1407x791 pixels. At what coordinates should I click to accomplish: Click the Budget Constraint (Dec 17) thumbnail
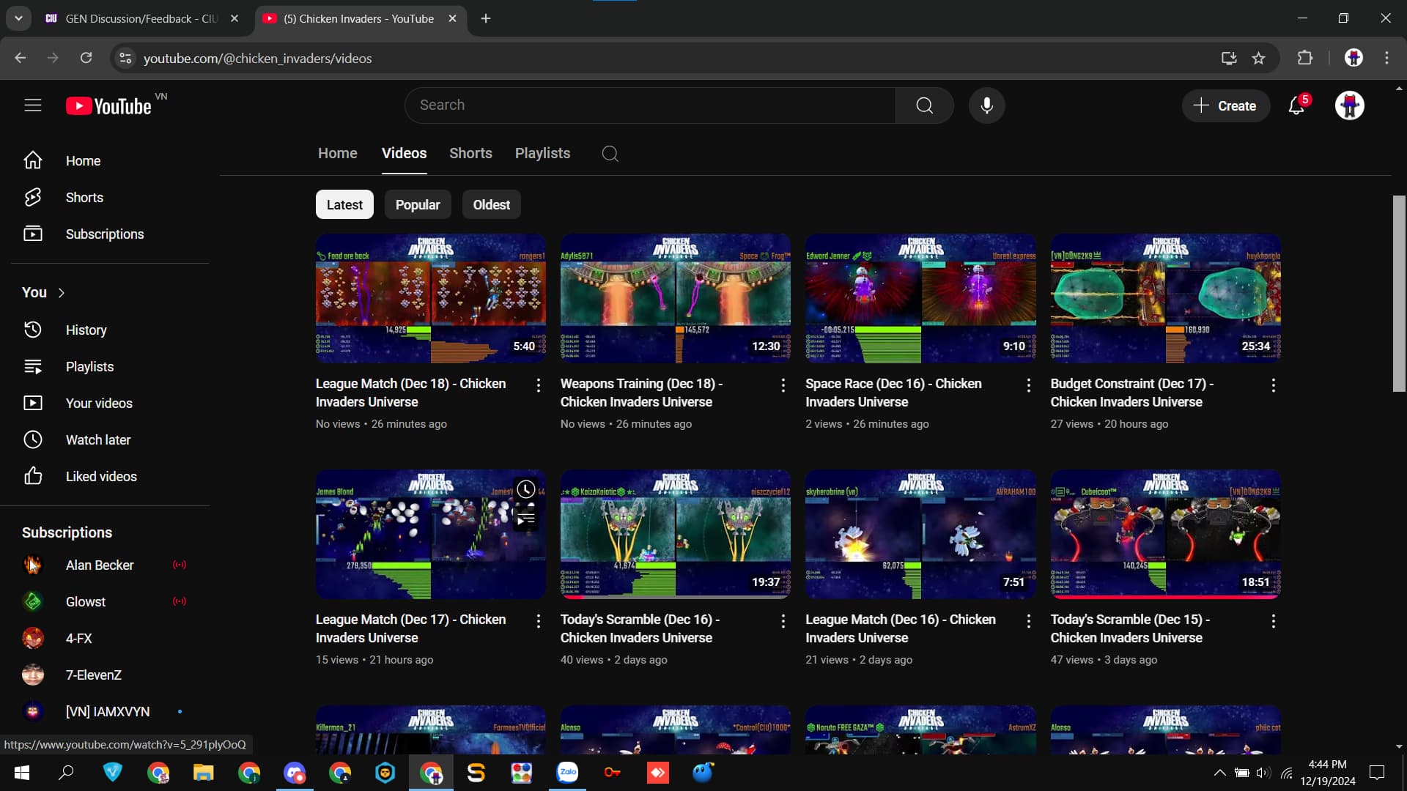pyautogui.click(x=1165, y=299)
